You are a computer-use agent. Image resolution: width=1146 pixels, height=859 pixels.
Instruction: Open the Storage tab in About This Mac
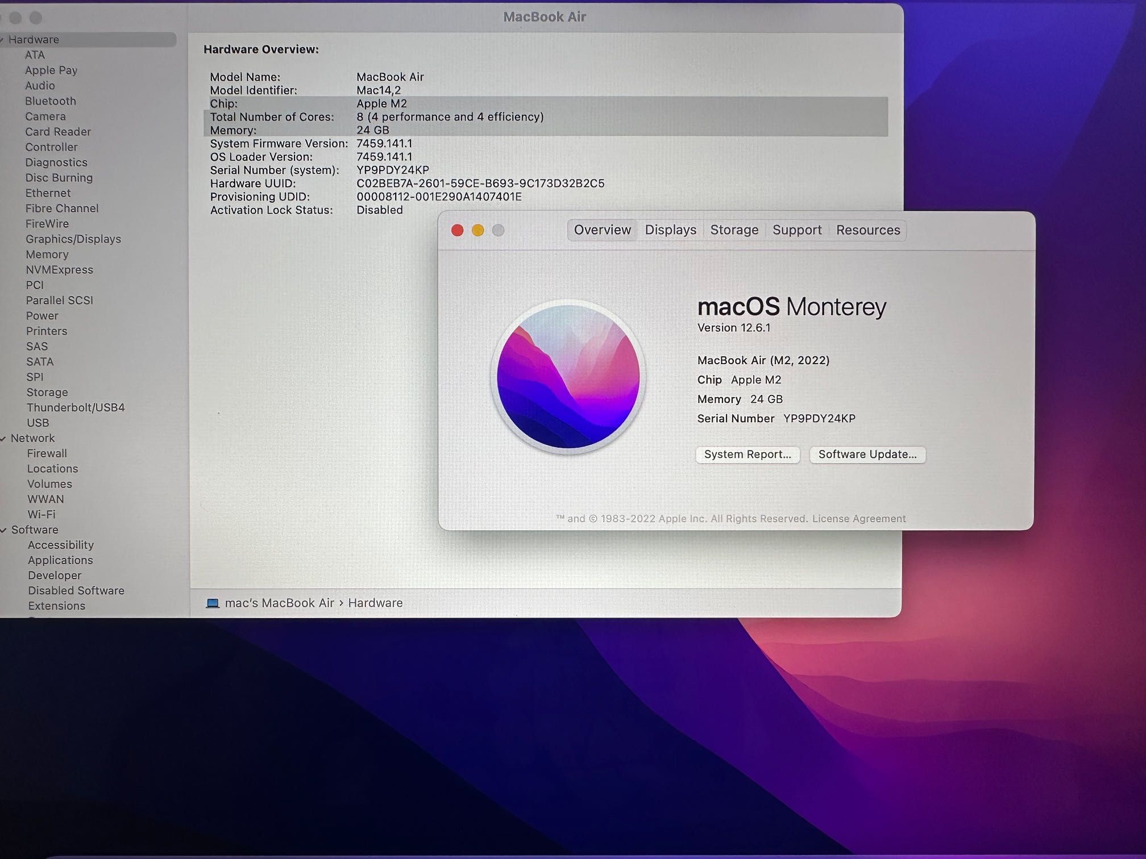(734, 230)
